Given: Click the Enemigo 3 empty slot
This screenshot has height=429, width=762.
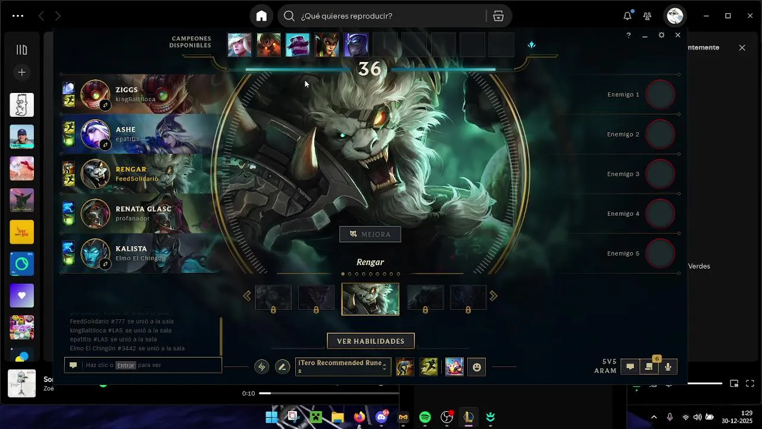Looking at the screenshot, I should [660, 174].
